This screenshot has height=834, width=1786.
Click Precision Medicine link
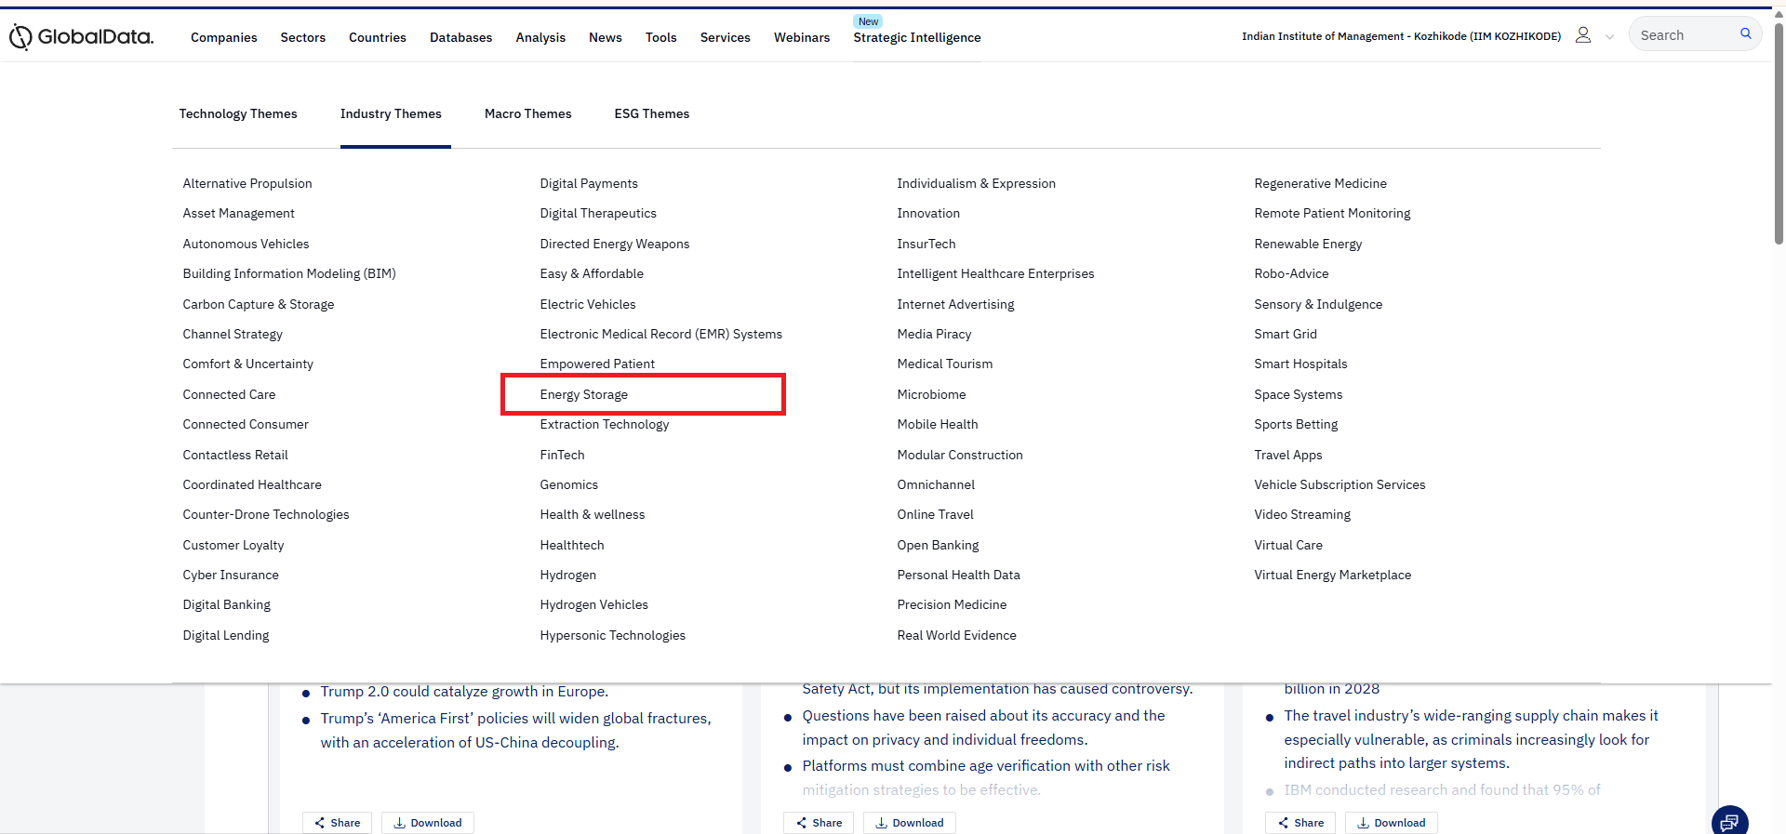(952, 604)
